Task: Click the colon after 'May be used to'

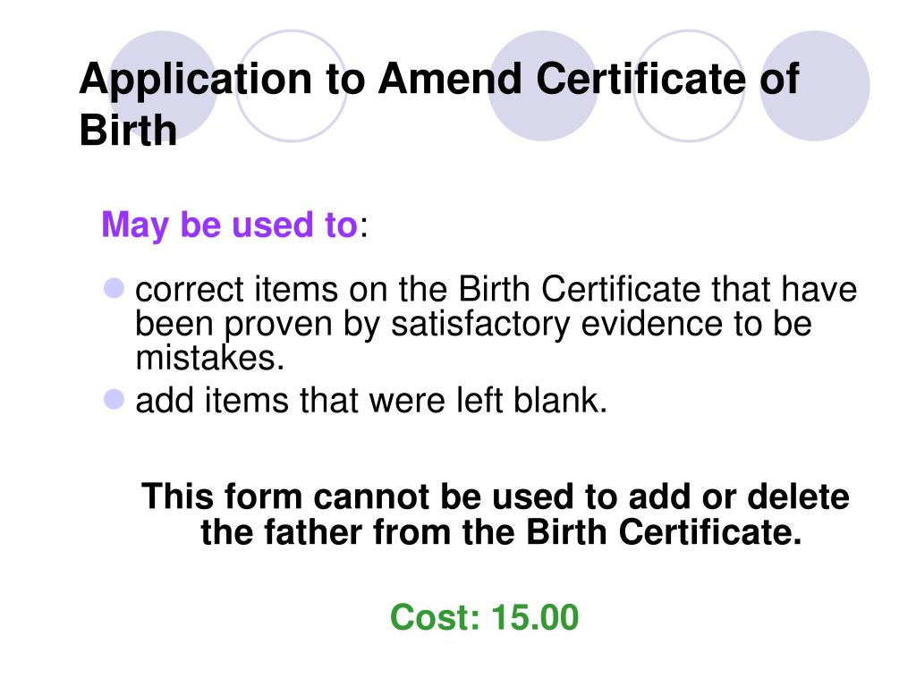Action: point(364,226)
